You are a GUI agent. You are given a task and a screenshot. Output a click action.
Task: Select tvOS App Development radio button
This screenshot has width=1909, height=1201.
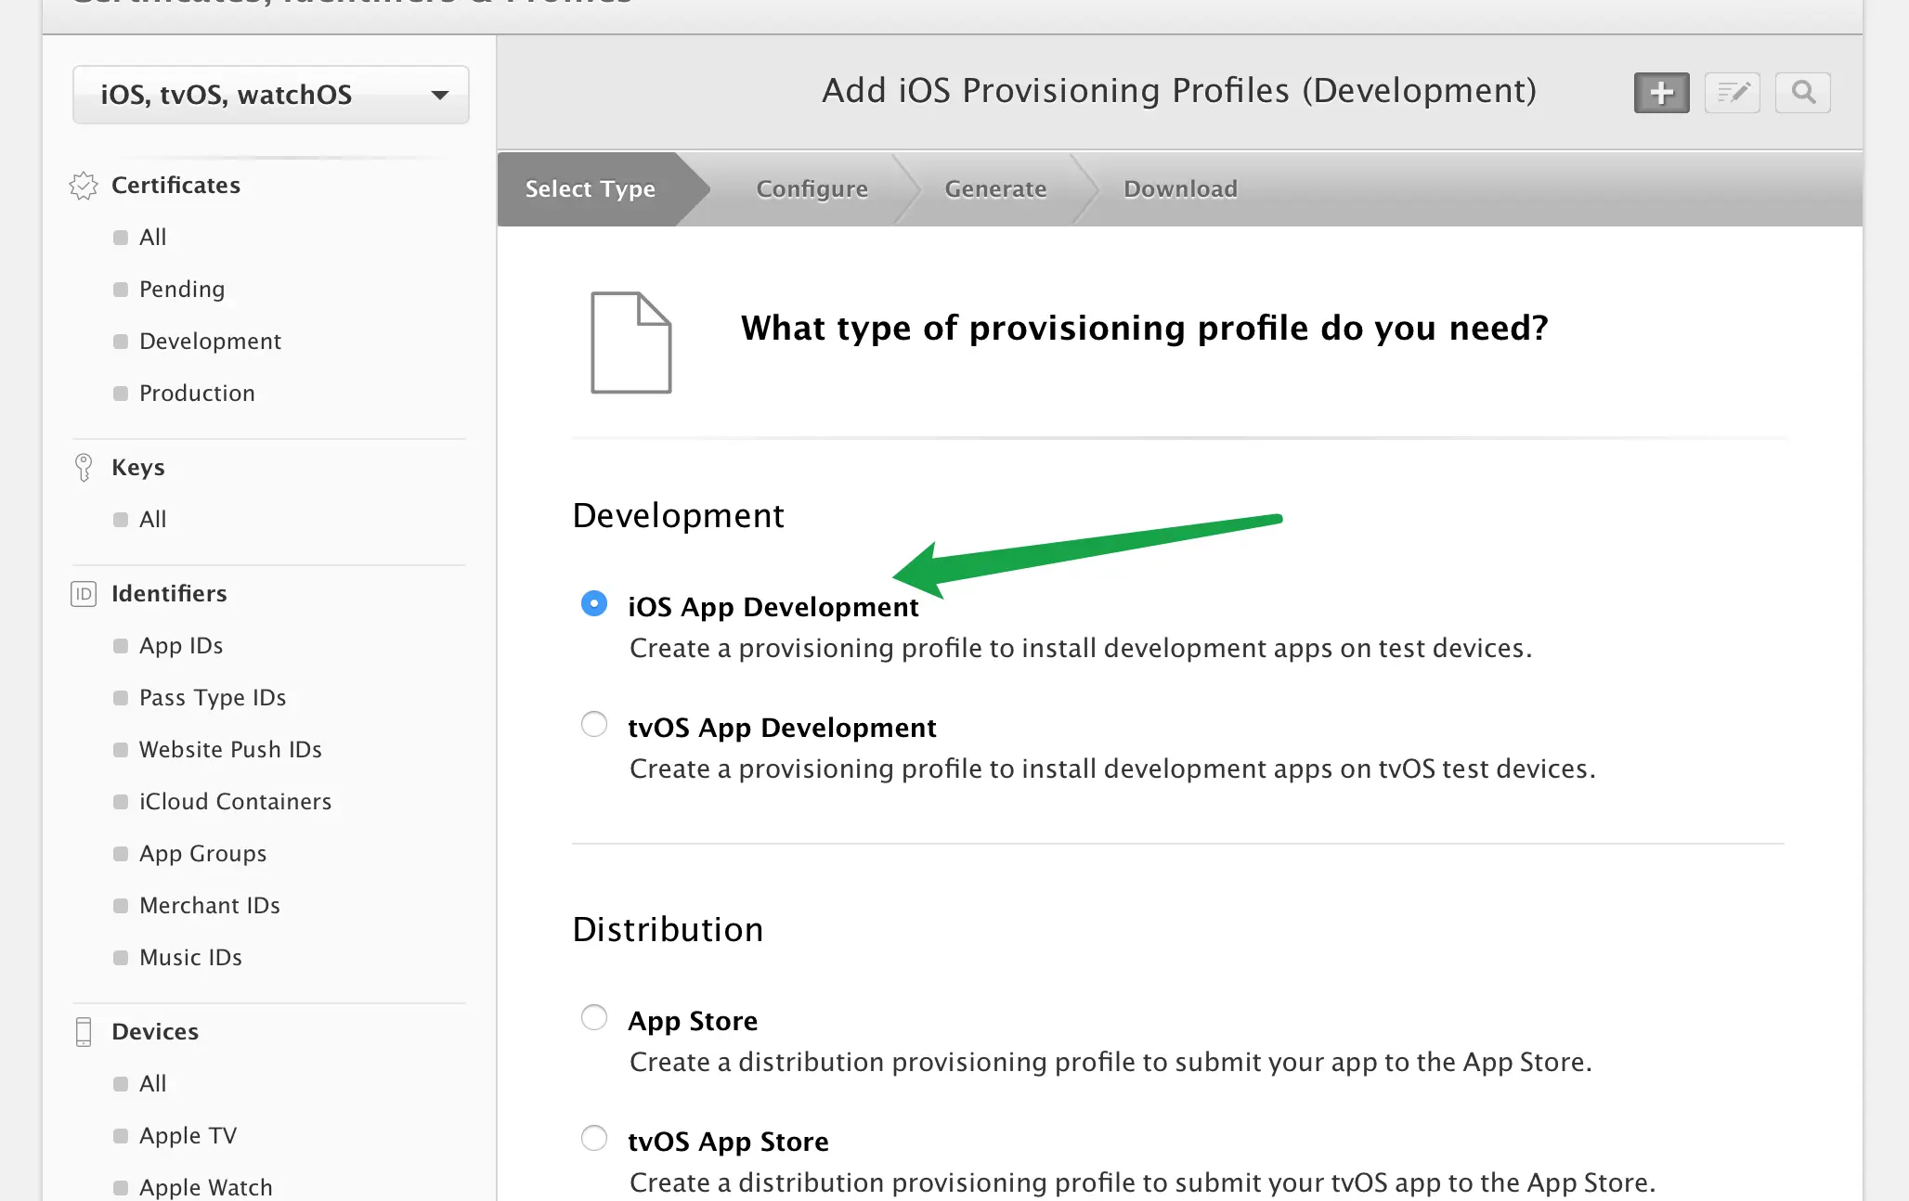(594, 724)
